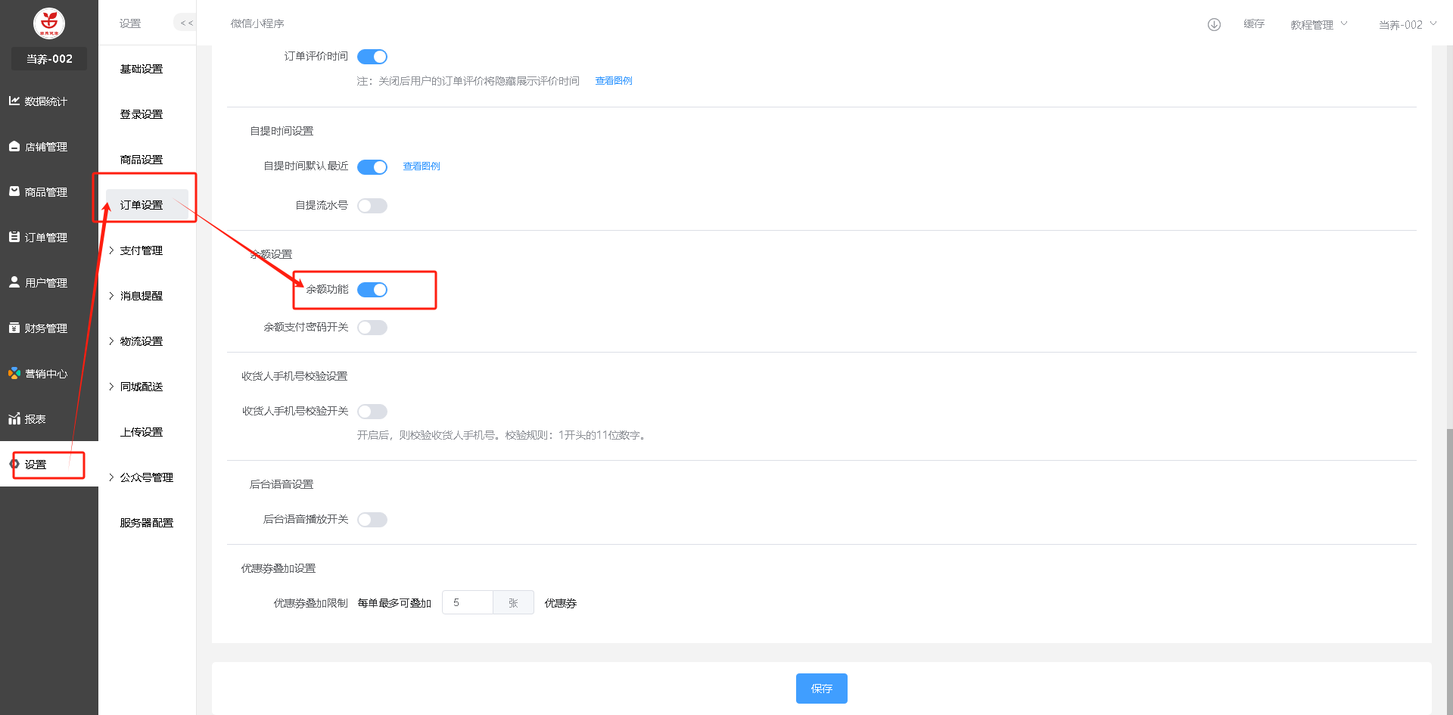Click the data statistics chart icon
The image size is (1453, 715).
click(x=14, y=101)
